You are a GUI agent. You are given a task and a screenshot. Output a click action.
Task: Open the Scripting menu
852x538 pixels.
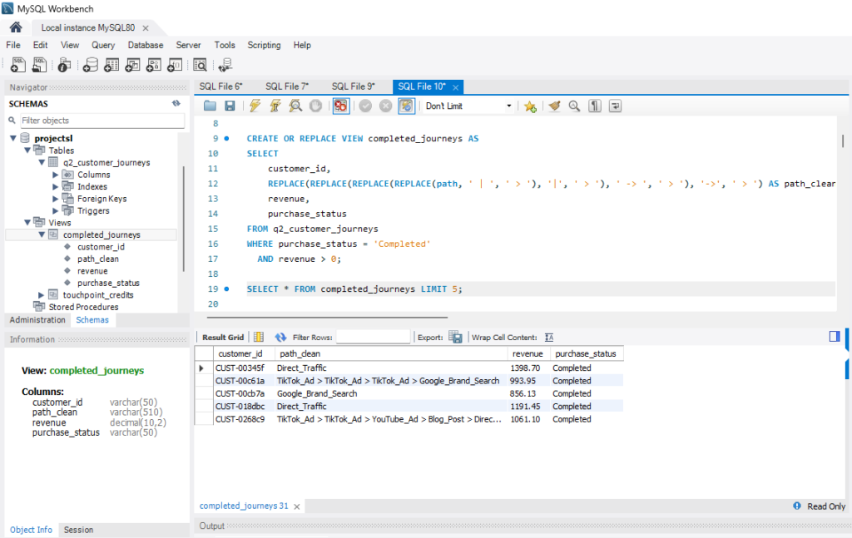pyautogui.click(x=264, y=45)
